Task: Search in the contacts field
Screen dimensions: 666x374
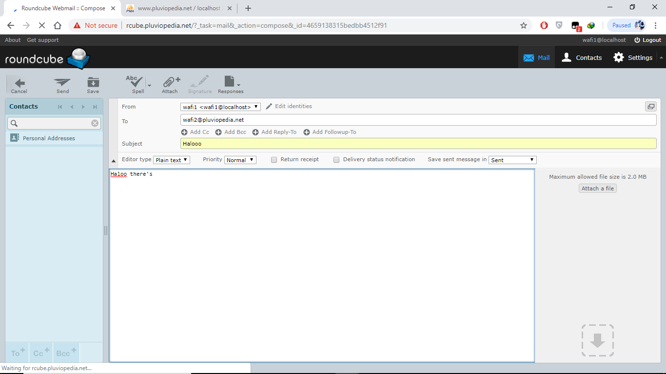Action: tap(54, 123)
